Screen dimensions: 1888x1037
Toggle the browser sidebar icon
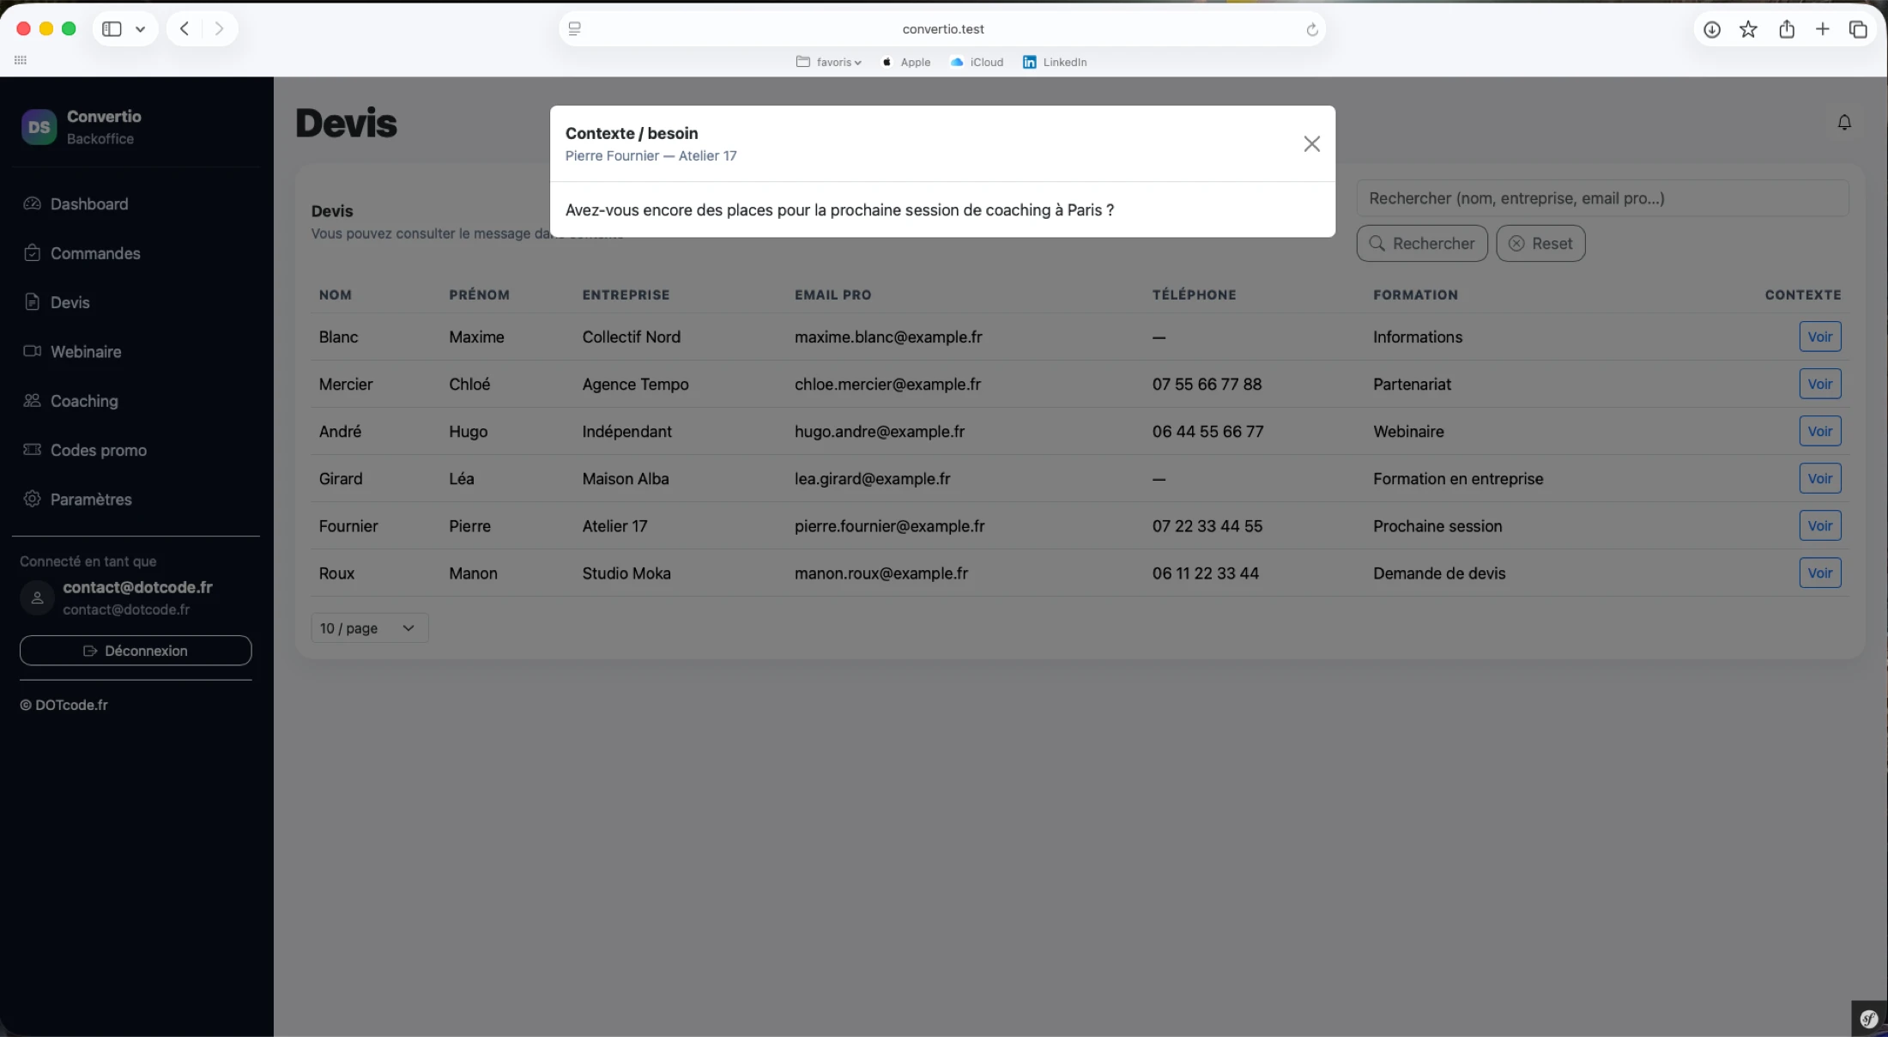coord(112,29)
